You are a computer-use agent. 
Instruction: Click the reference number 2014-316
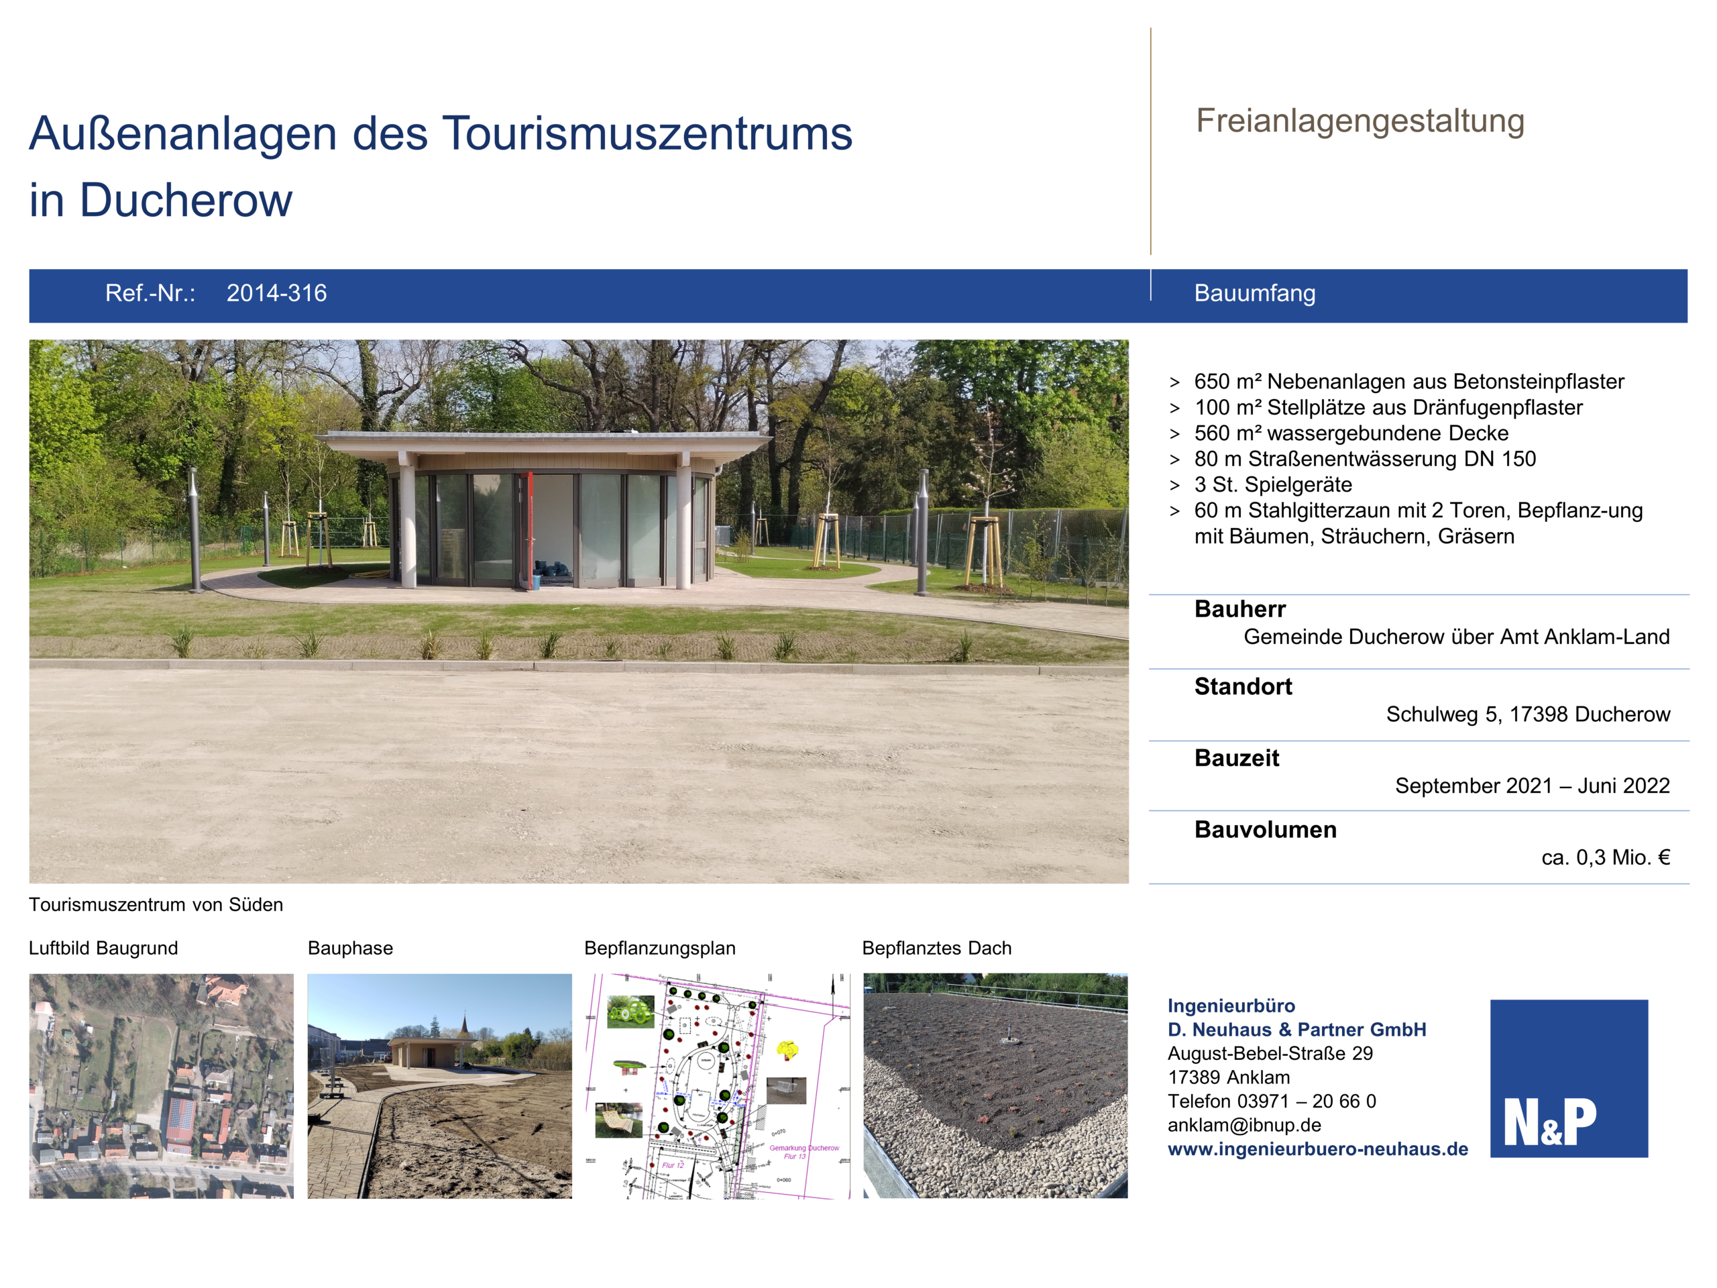coord(276,293)
